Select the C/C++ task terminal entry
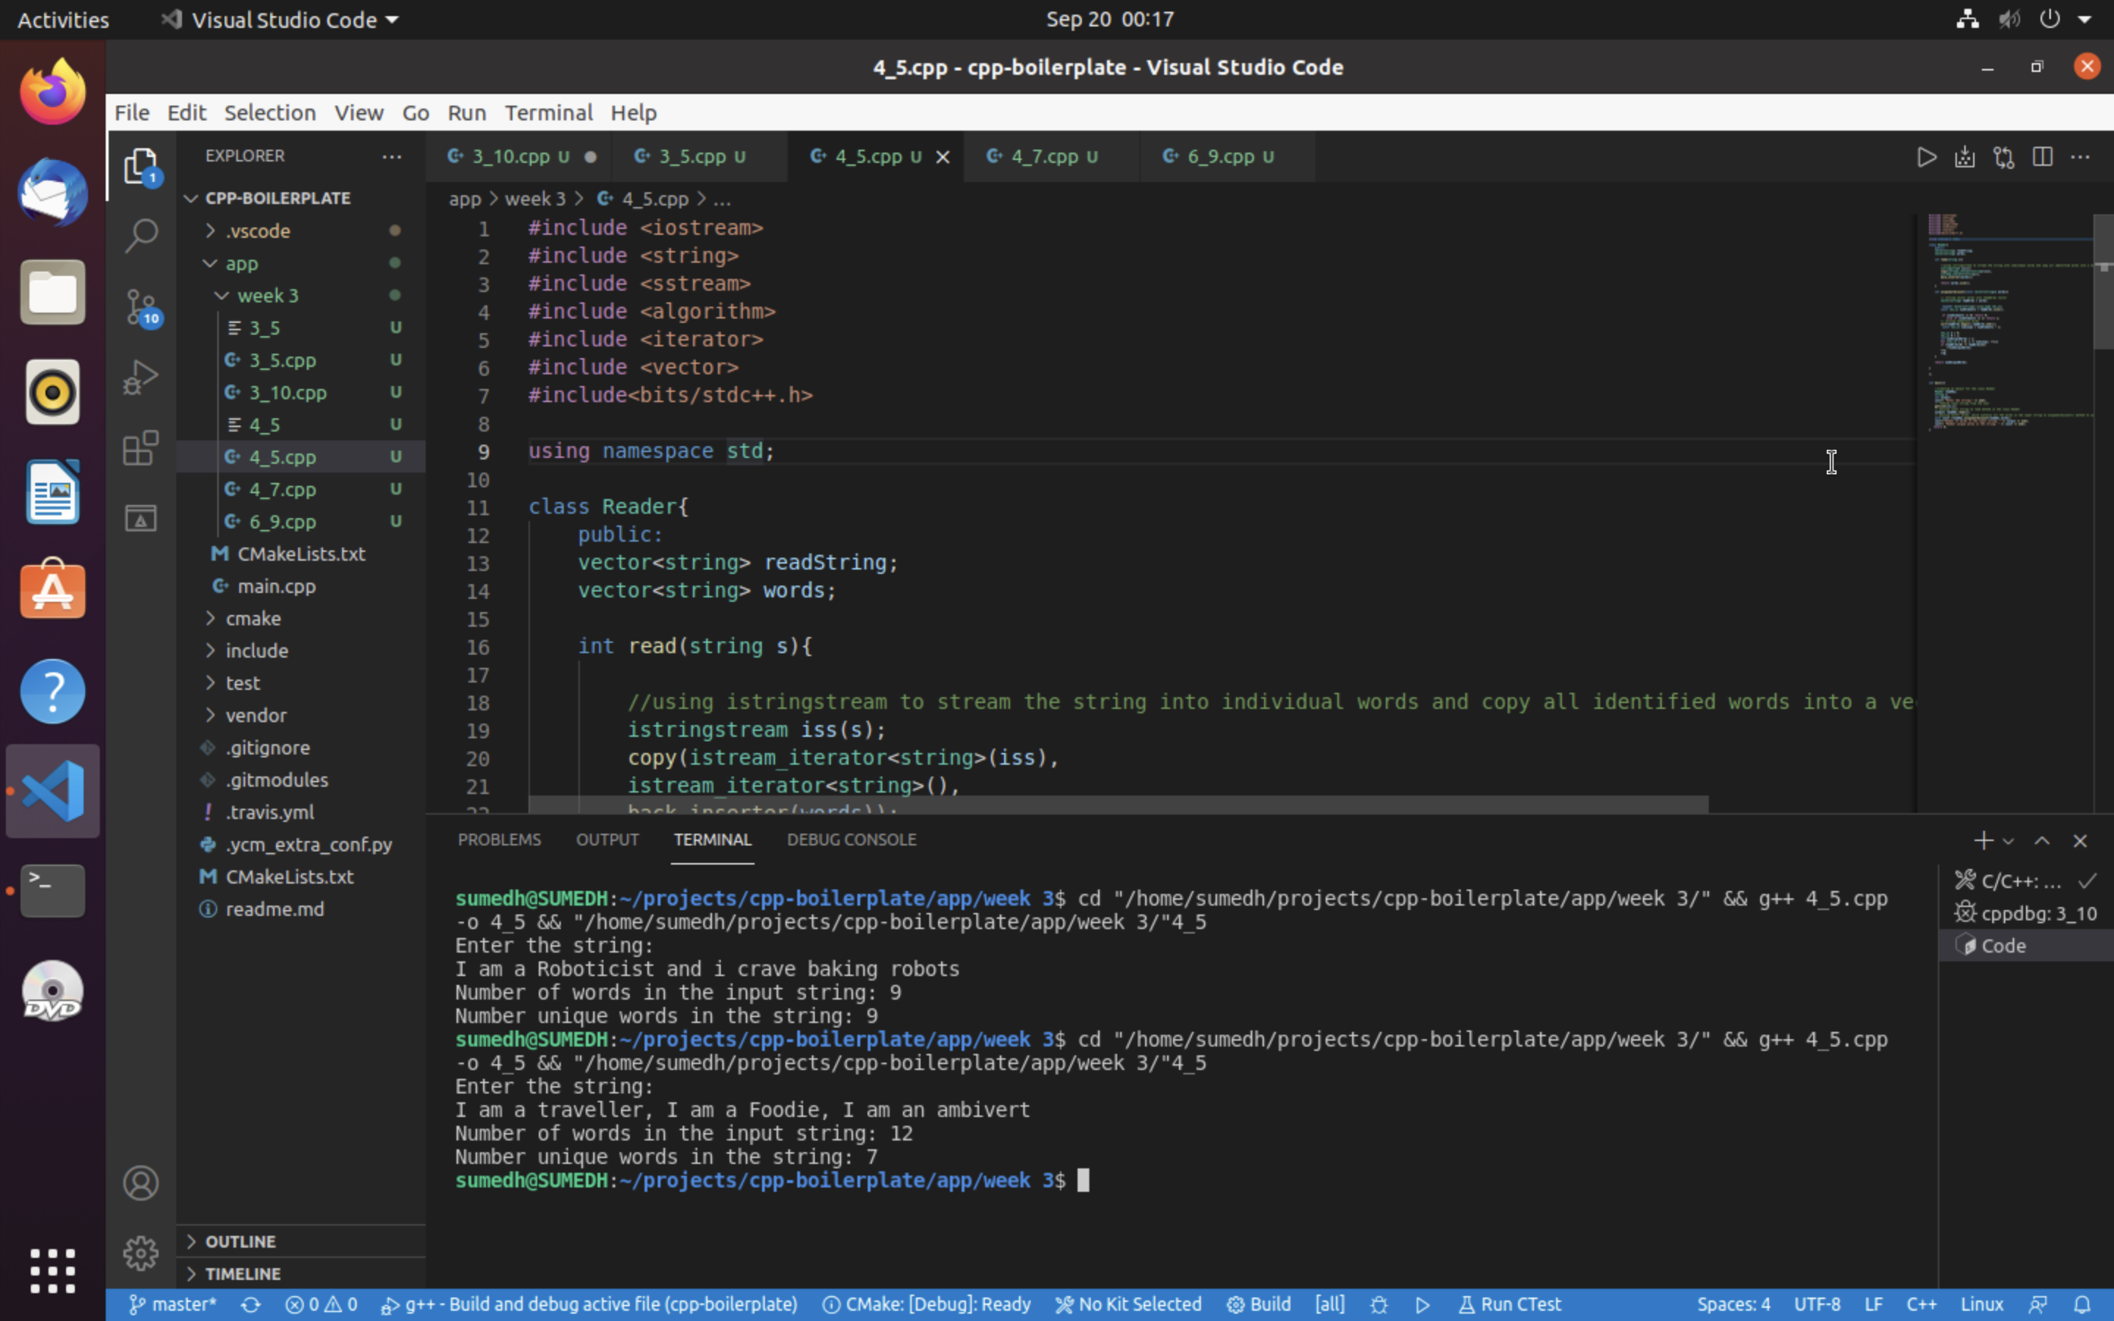 point(2026,881)
